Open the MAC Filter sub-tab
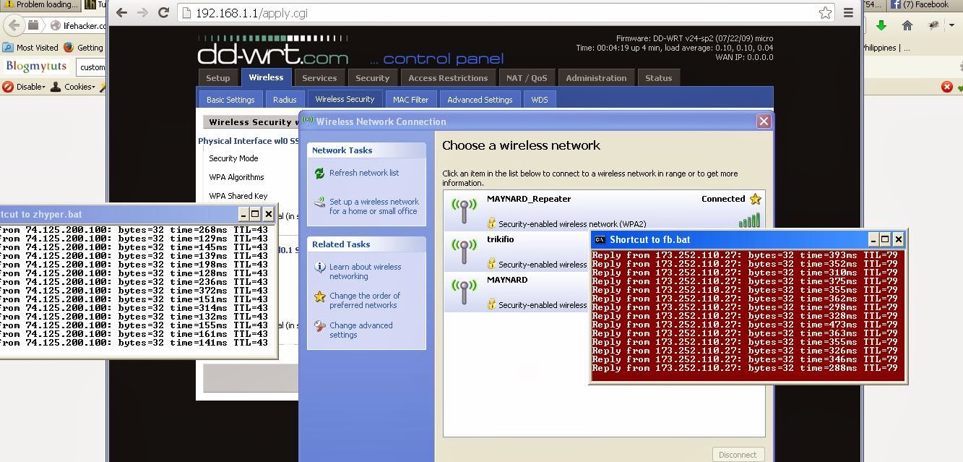The height and width of the screenshot is (462, 963). (x=410, y=100)
